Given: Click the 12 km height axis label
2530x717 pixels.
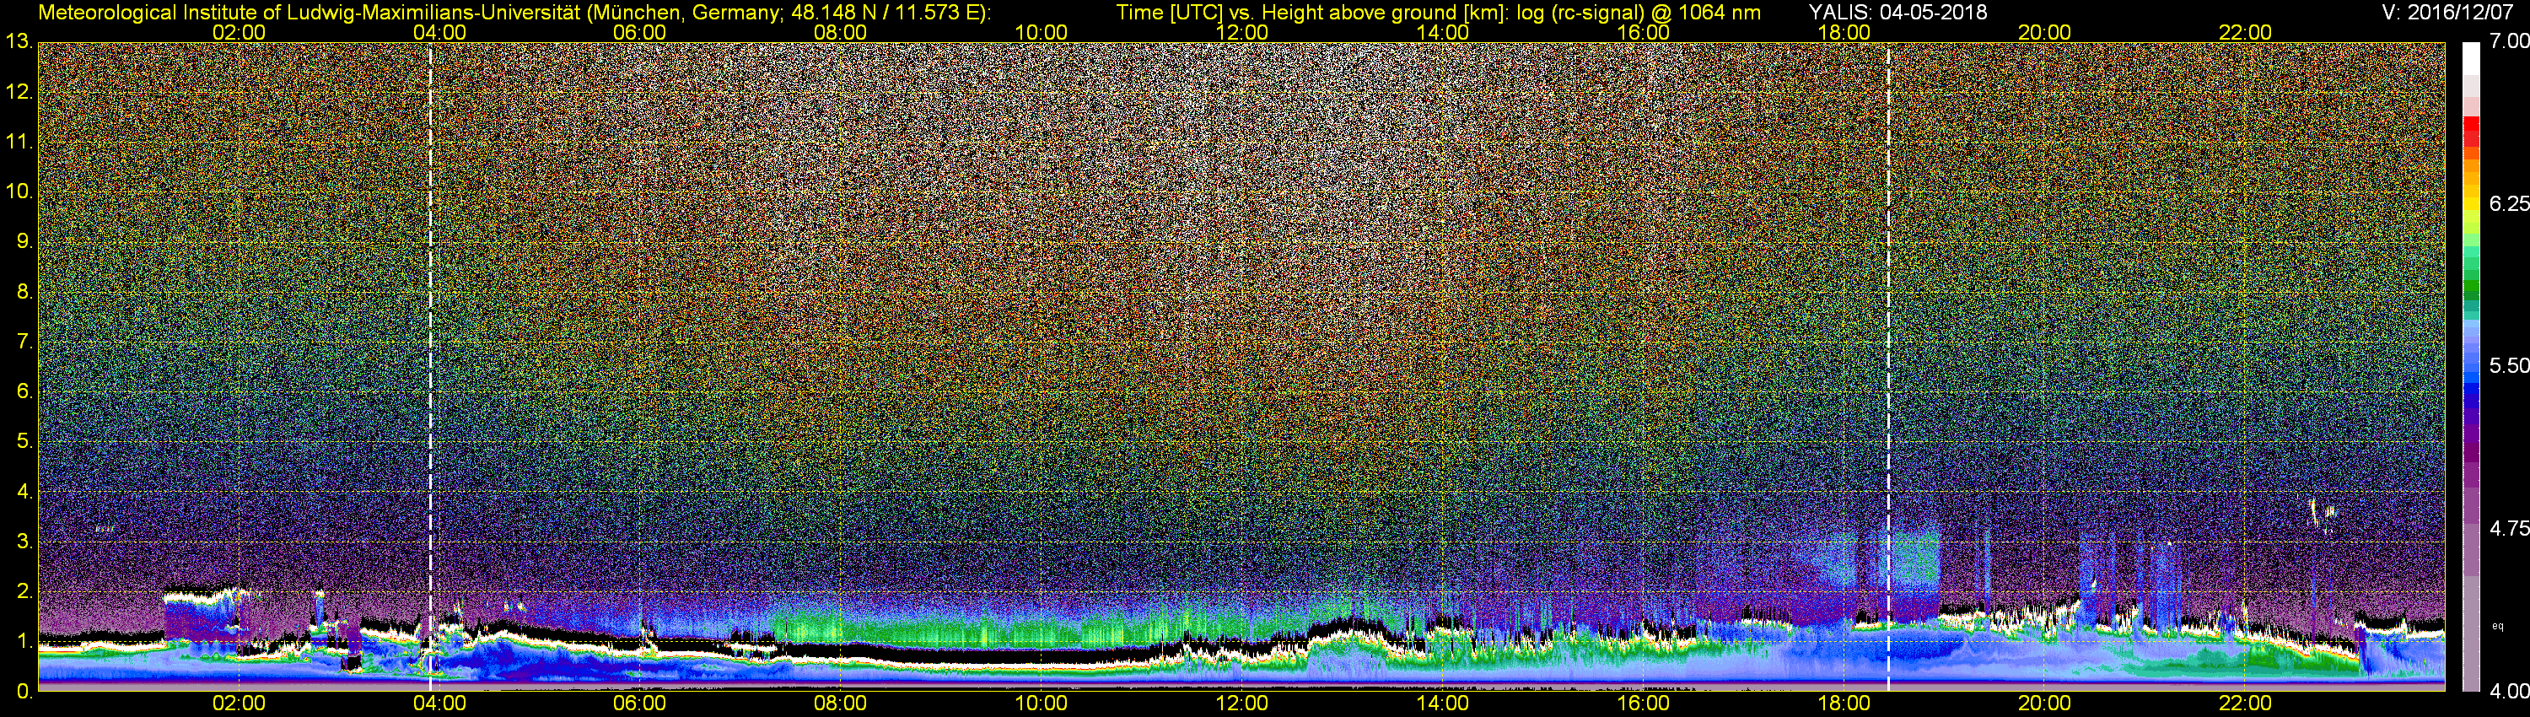Looking at the screenshot, I should point(18,92).
